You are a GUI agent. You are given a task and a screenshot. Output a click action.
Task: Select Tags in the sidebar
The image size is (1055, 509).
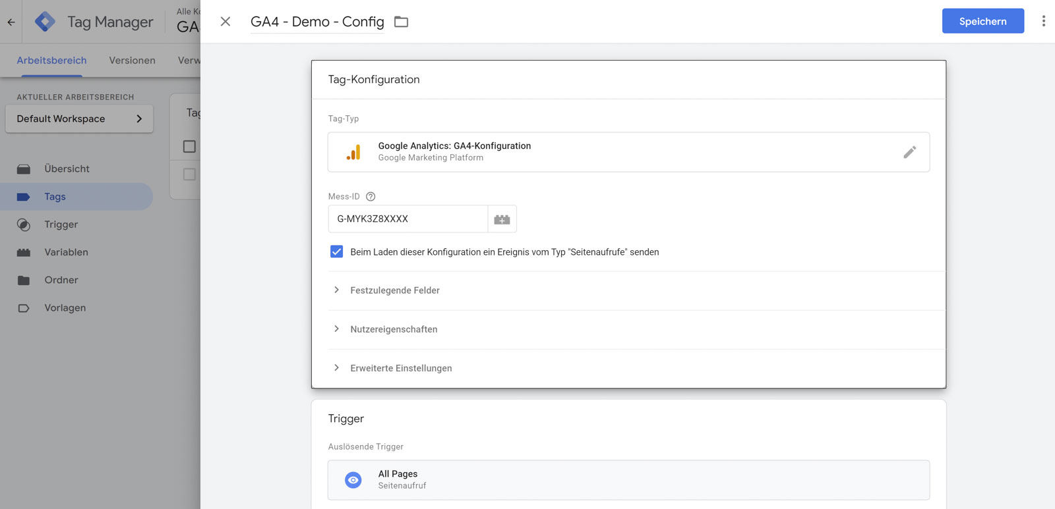click(x=76, y=196)
